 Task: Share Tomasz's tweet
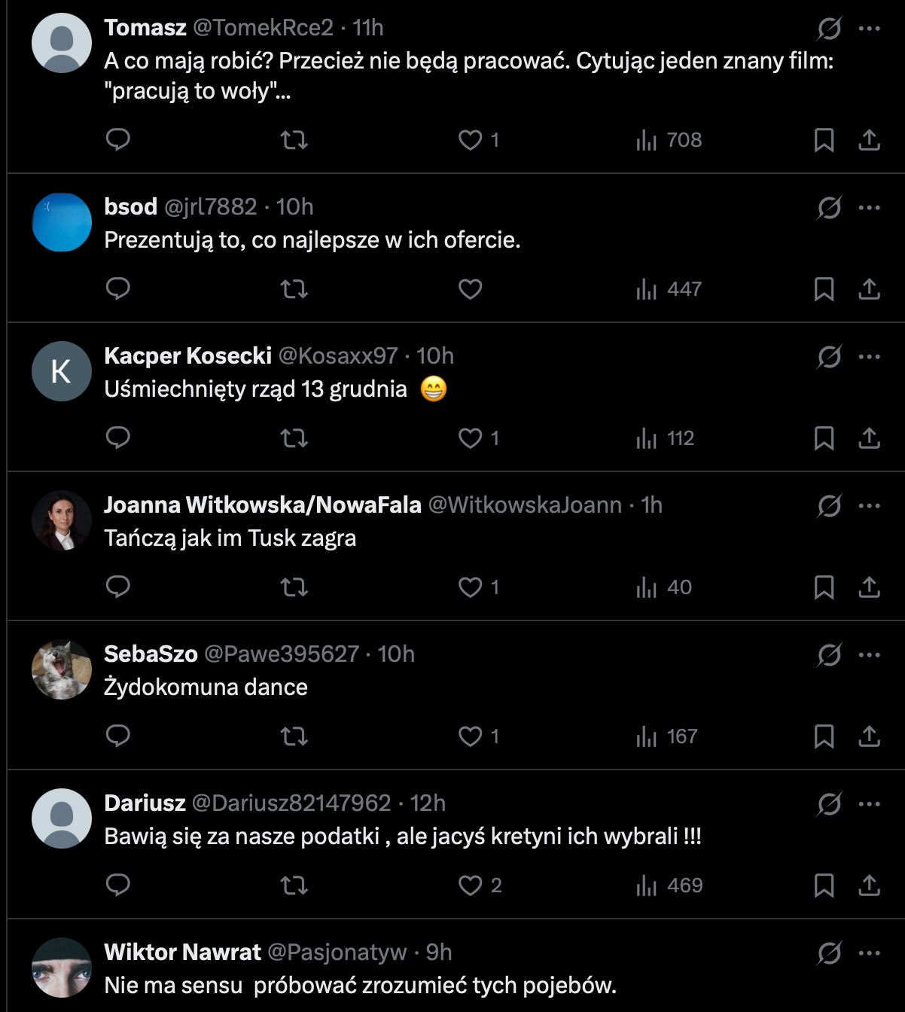coord(869,139)
